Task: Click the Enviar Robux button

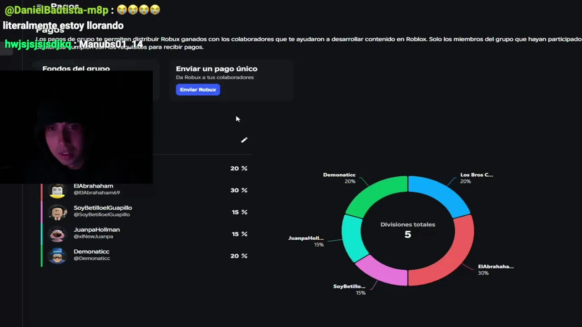Action: 198,89
